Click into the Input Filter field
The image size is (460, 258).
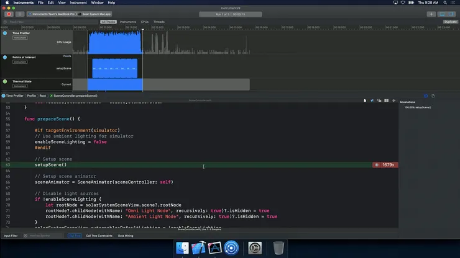point(11,236)
